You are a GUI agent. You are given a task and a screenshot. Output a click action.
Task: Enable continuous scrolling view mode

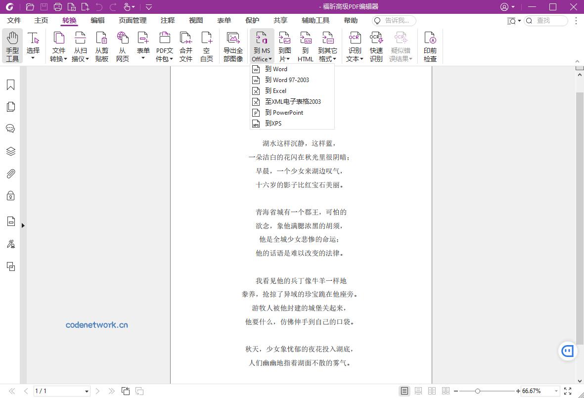(418, 391)
